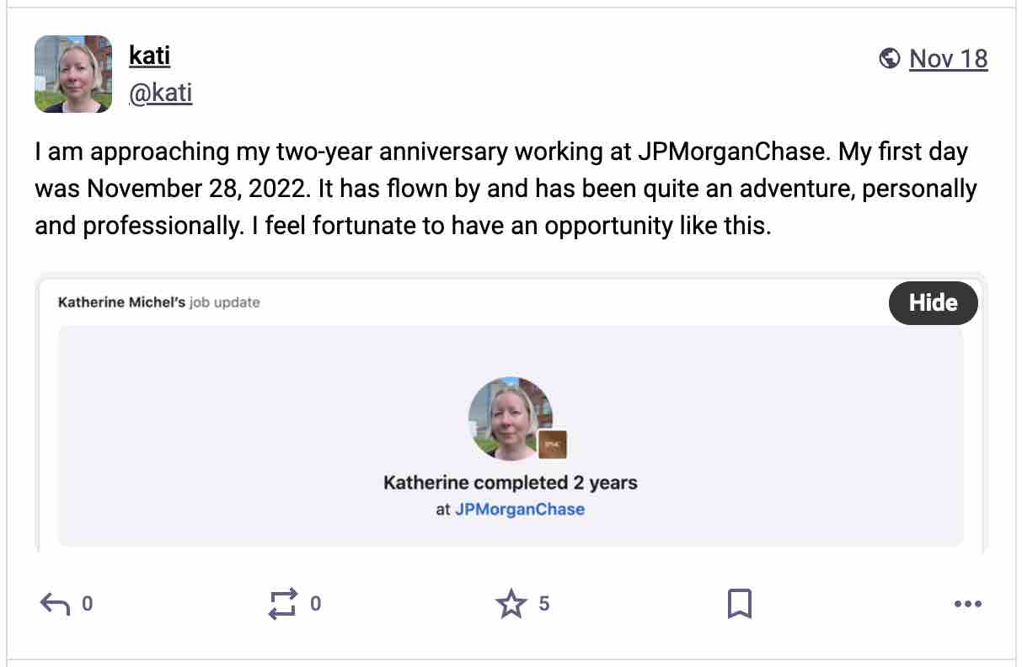1022x667 pixels.
Task: Click the reply count number 0
Action: click(x=87, y=604)
